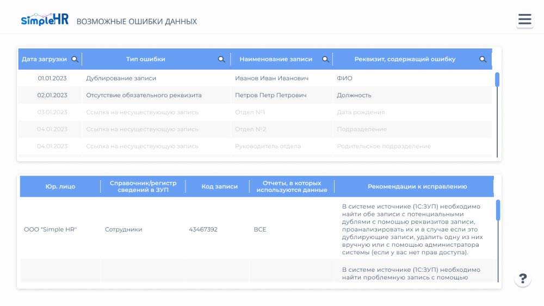Select Отдел №1 cell
The height and width of the screenshot is (306, 544).
[x=250, y=112]
